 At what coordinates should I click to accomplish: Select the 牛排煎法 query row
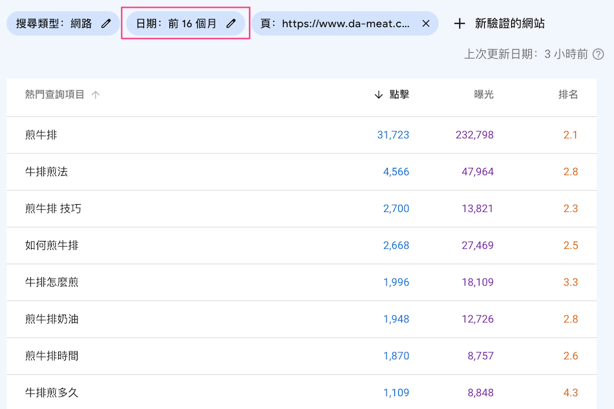[47, 172]
